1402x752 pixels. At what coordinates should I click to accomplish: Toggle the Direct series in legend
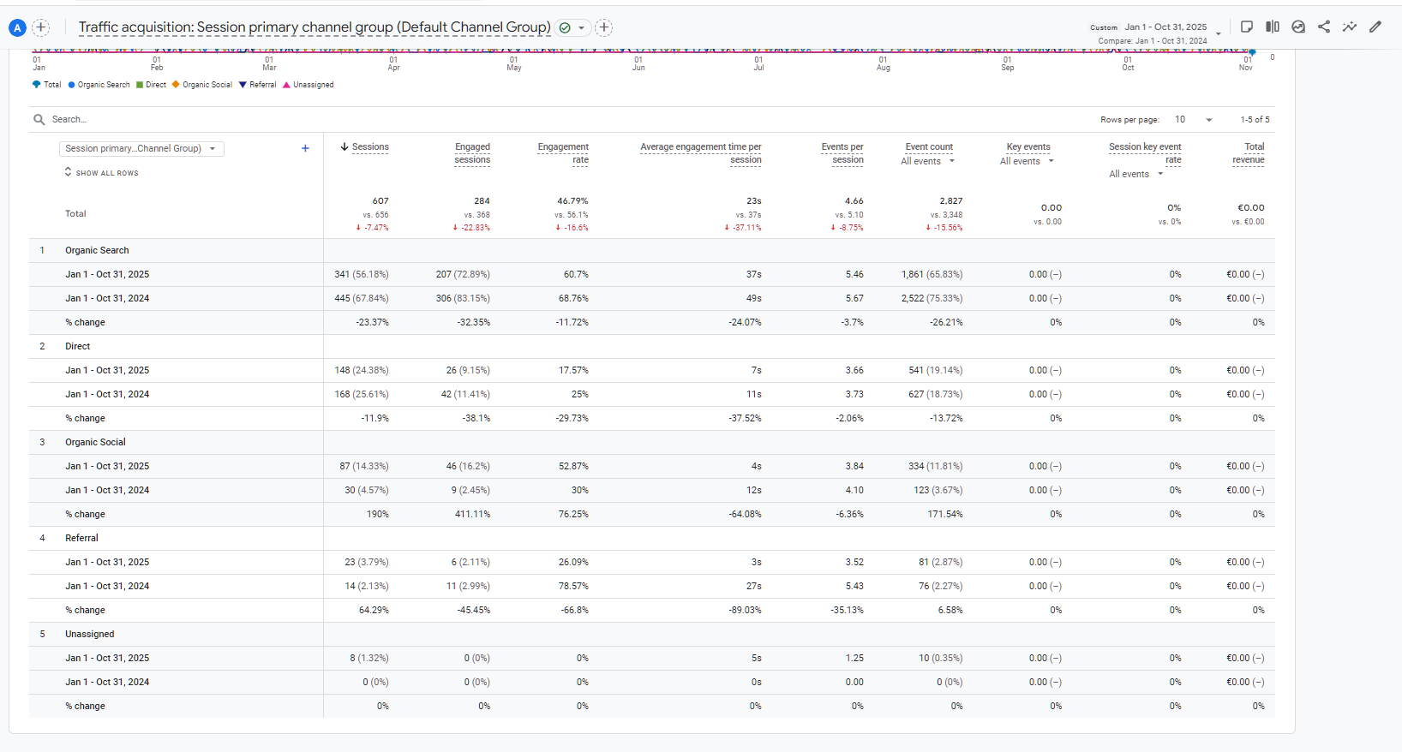click(x=152, y=85)
